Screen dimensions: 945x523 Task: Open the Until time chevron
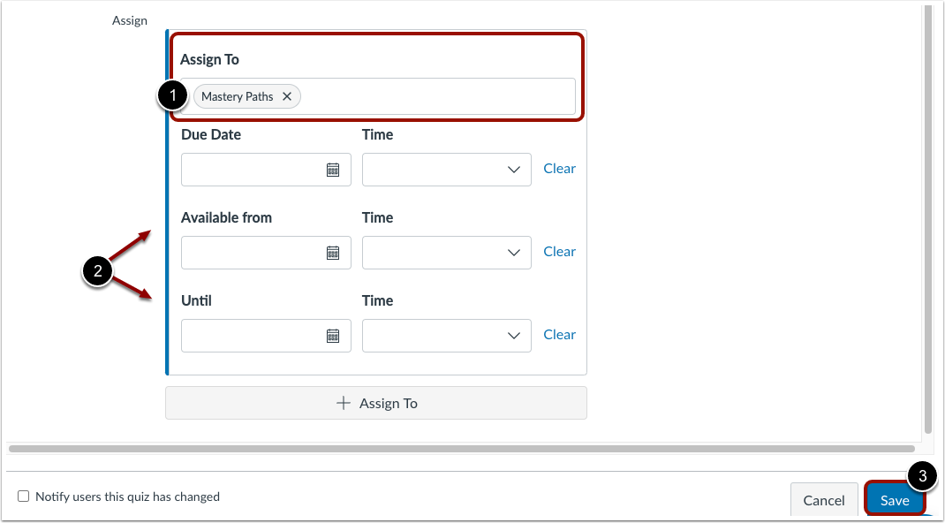point(514,335)
